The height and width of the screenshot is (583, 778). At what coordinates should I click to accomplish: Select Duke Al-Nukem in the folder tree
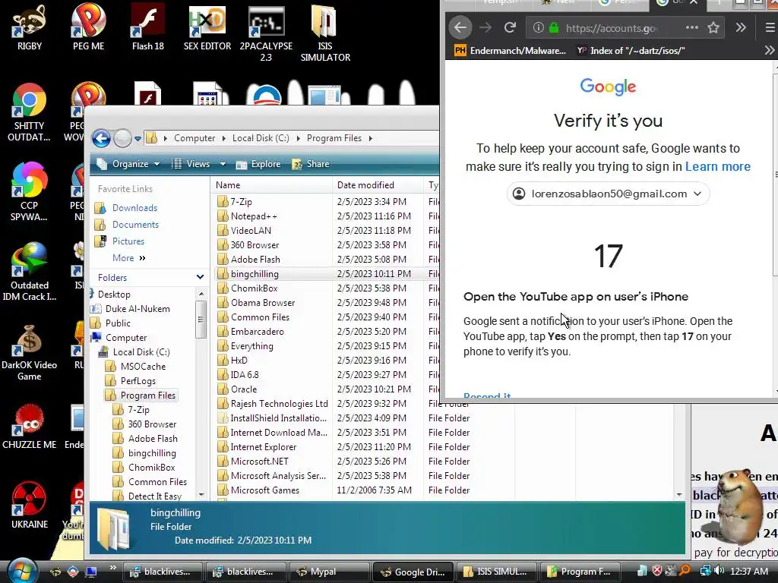pos(138,309)
